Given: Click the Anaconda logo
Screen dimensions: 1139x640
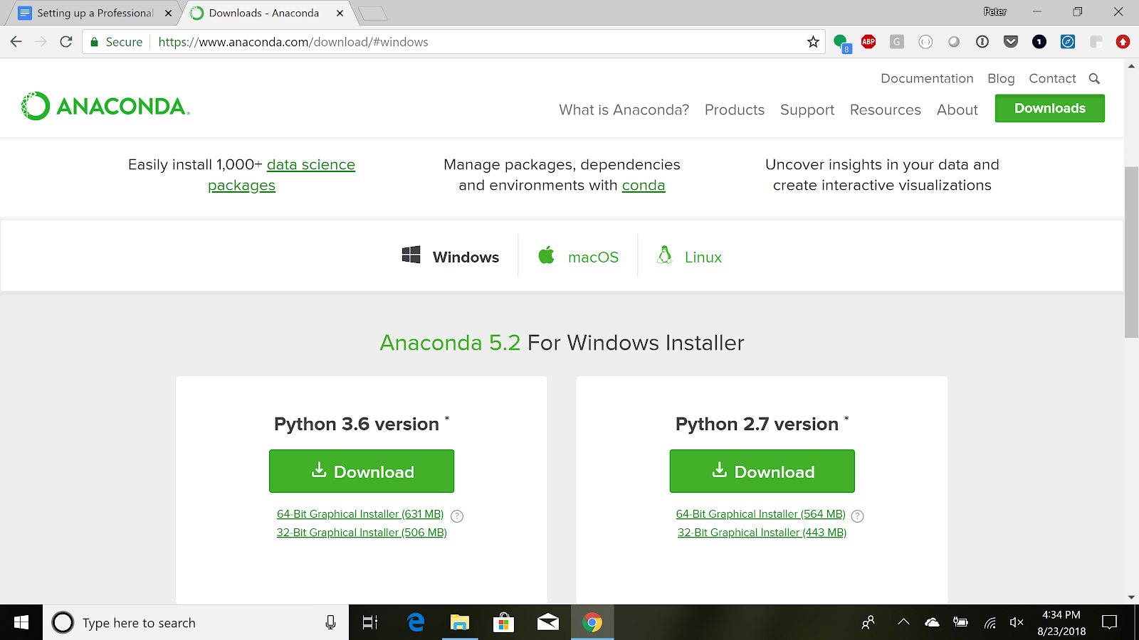Looking at the screenshot, I should (105, 107).
